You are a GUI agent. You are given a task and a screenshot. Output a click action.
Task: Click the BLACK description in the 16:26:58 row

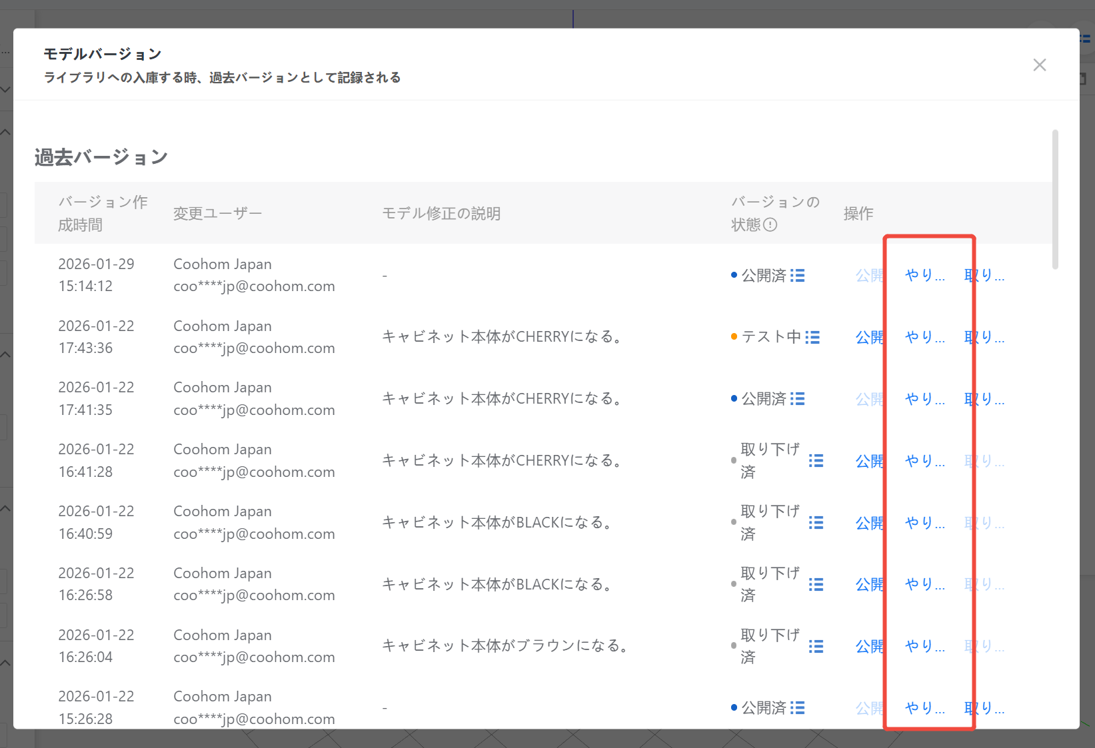click(x=498, y=585)
